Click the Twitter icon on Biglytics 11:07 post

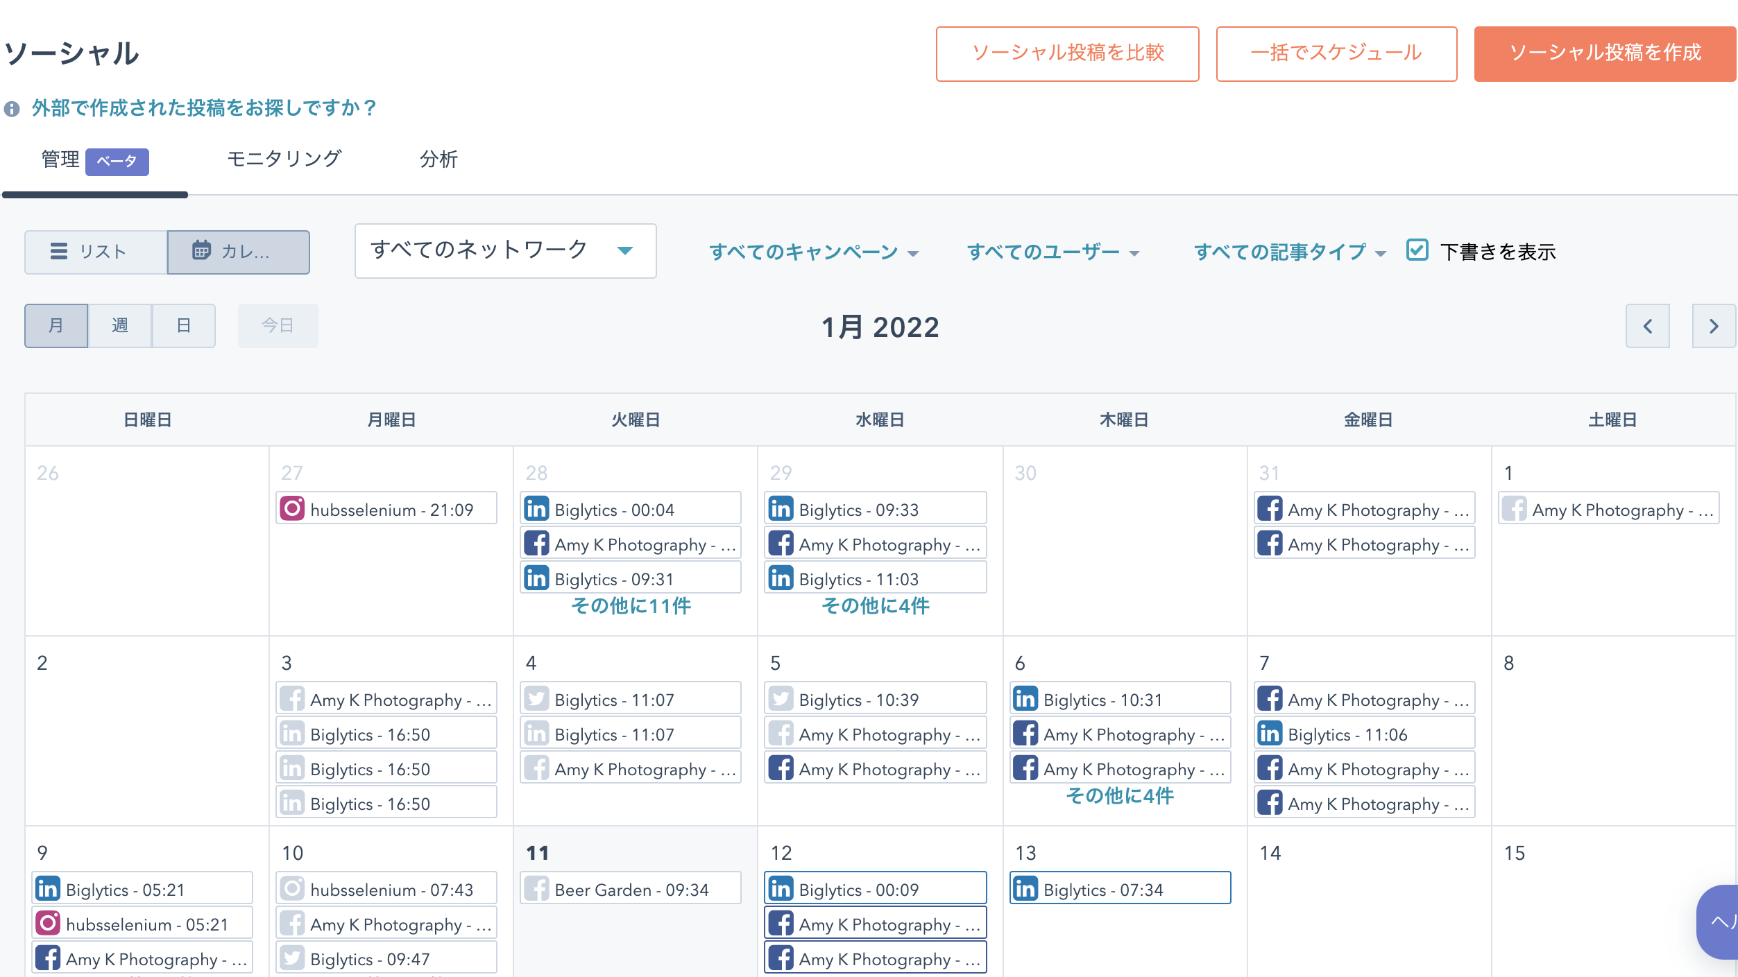click(x=536, y=698)
